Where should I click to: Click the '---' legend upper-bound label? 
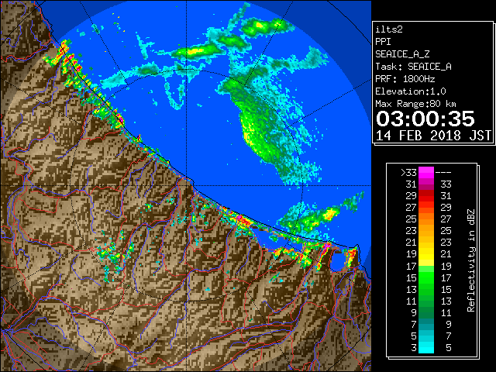click(443, 173)
